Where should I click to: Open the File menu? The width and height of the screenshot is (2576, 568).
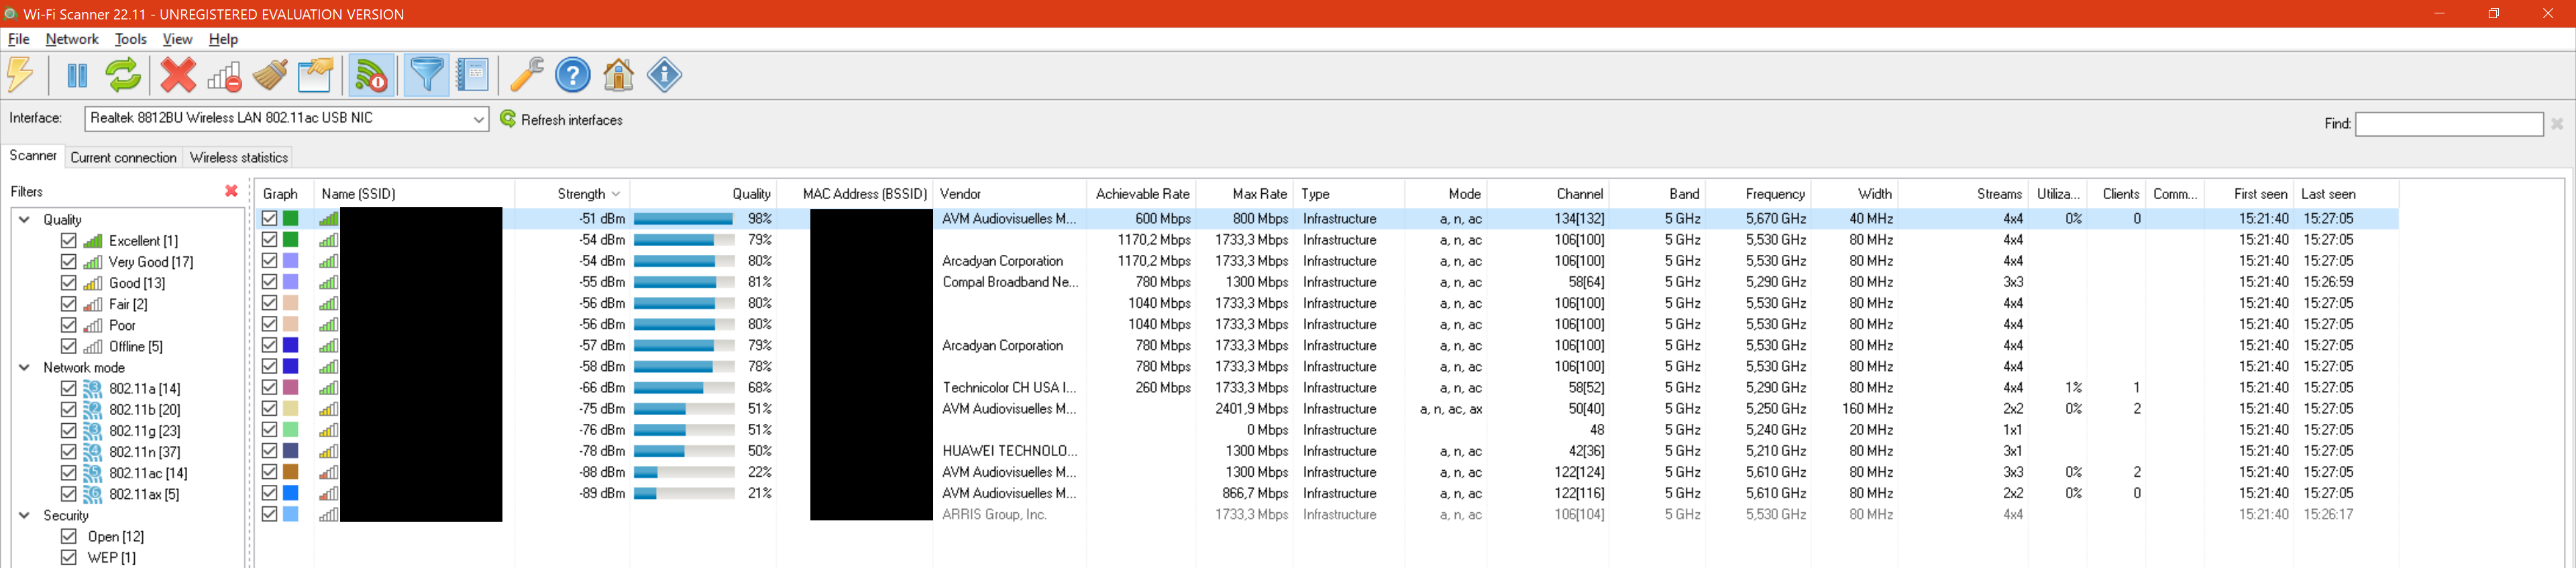tap(19, 39)
